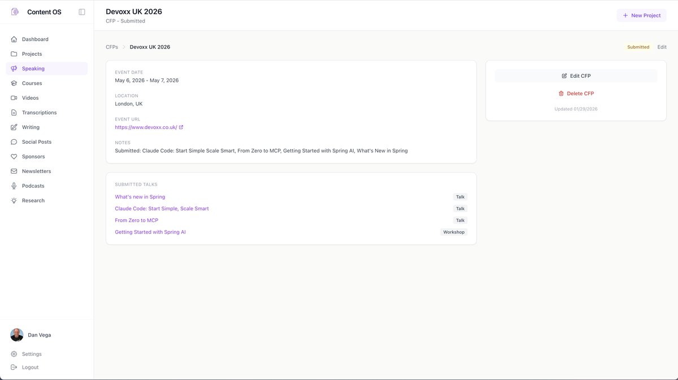Click the Talk tag for "From Zero to MCP"

pos(460,220)
